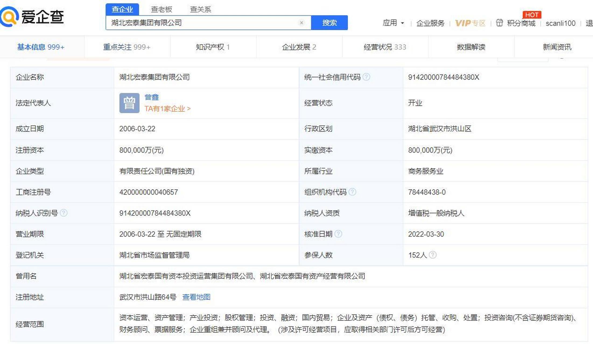
Task: Open the 新闻资讯 tab
Action: pos(557,47)
